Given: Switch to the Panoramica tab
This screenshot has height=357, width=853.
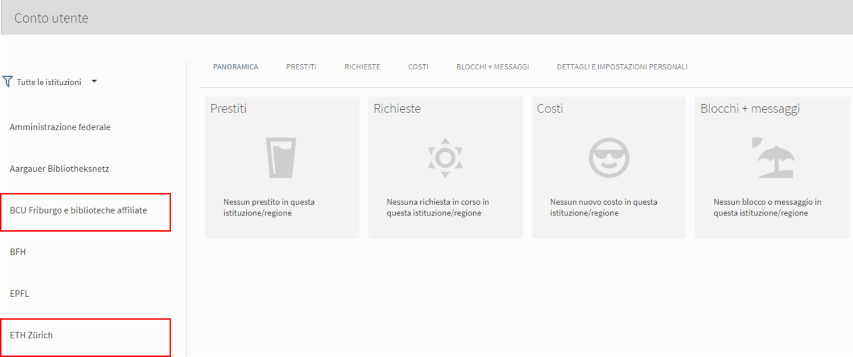Looking at the screenshot, I should [235, 67].
